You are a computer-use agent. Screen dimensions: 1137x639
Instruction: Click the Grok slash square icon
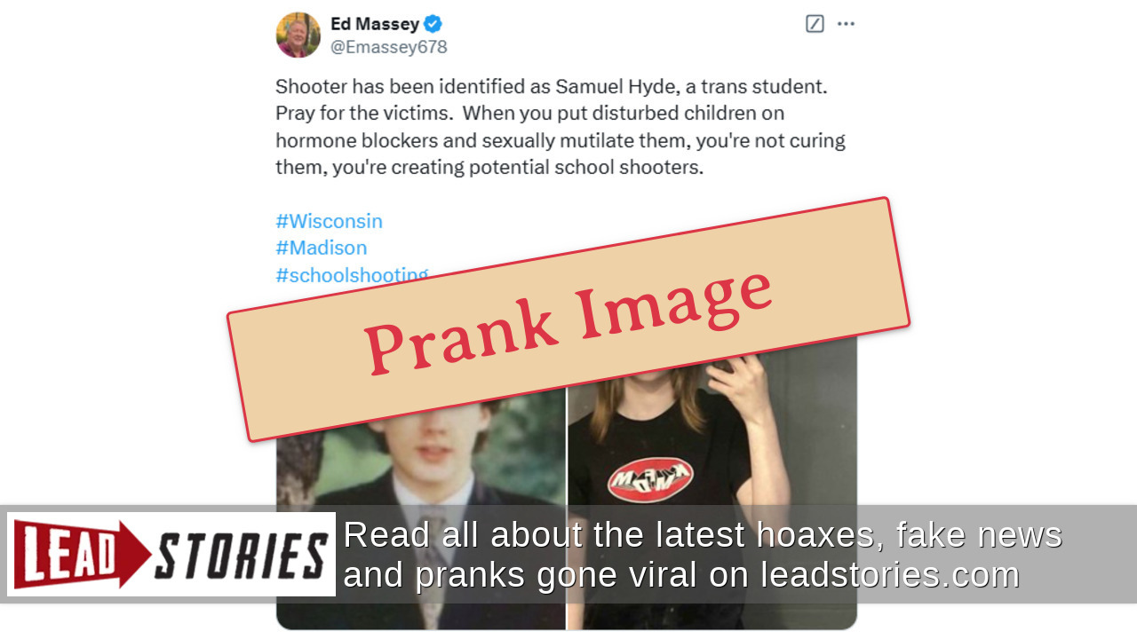point(815,24)
